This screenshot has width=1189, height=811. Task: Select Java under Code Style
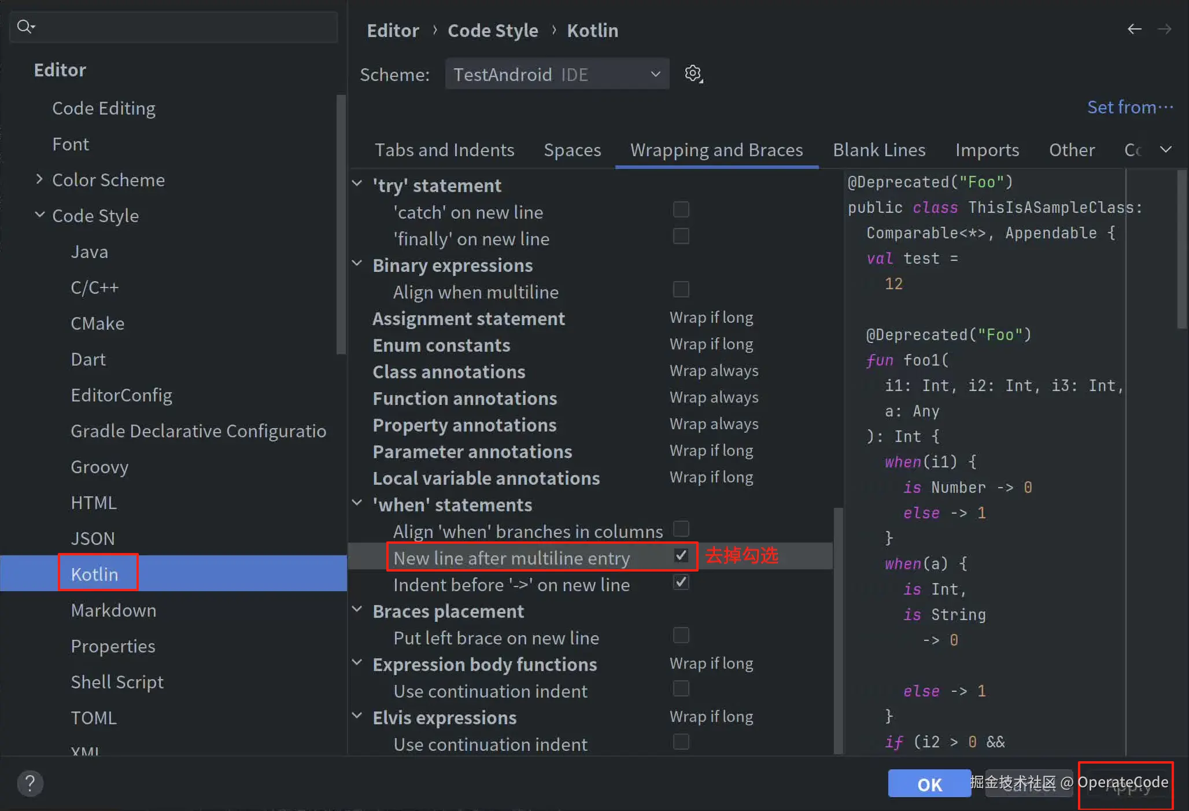[x=89, y=252]
